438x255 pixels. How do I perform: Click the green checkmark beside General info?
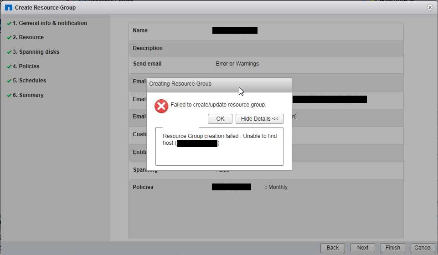click(9, 23)
